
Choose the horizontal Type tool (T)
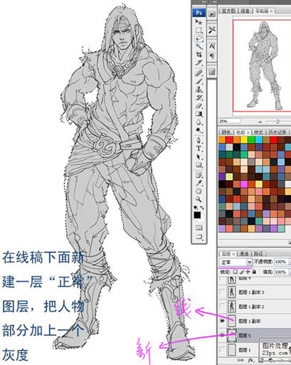click(x=199, y=149)
